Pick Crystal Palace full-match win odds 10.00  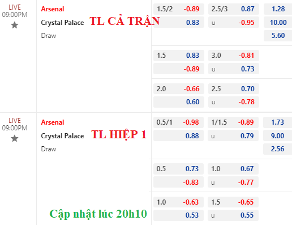point(278,22)
